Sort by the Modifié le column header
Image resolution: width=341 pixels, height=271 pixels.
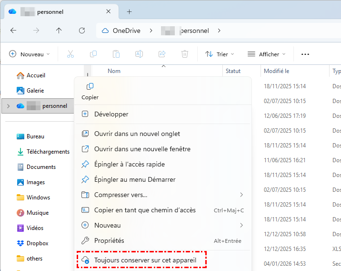pos(277,71)
